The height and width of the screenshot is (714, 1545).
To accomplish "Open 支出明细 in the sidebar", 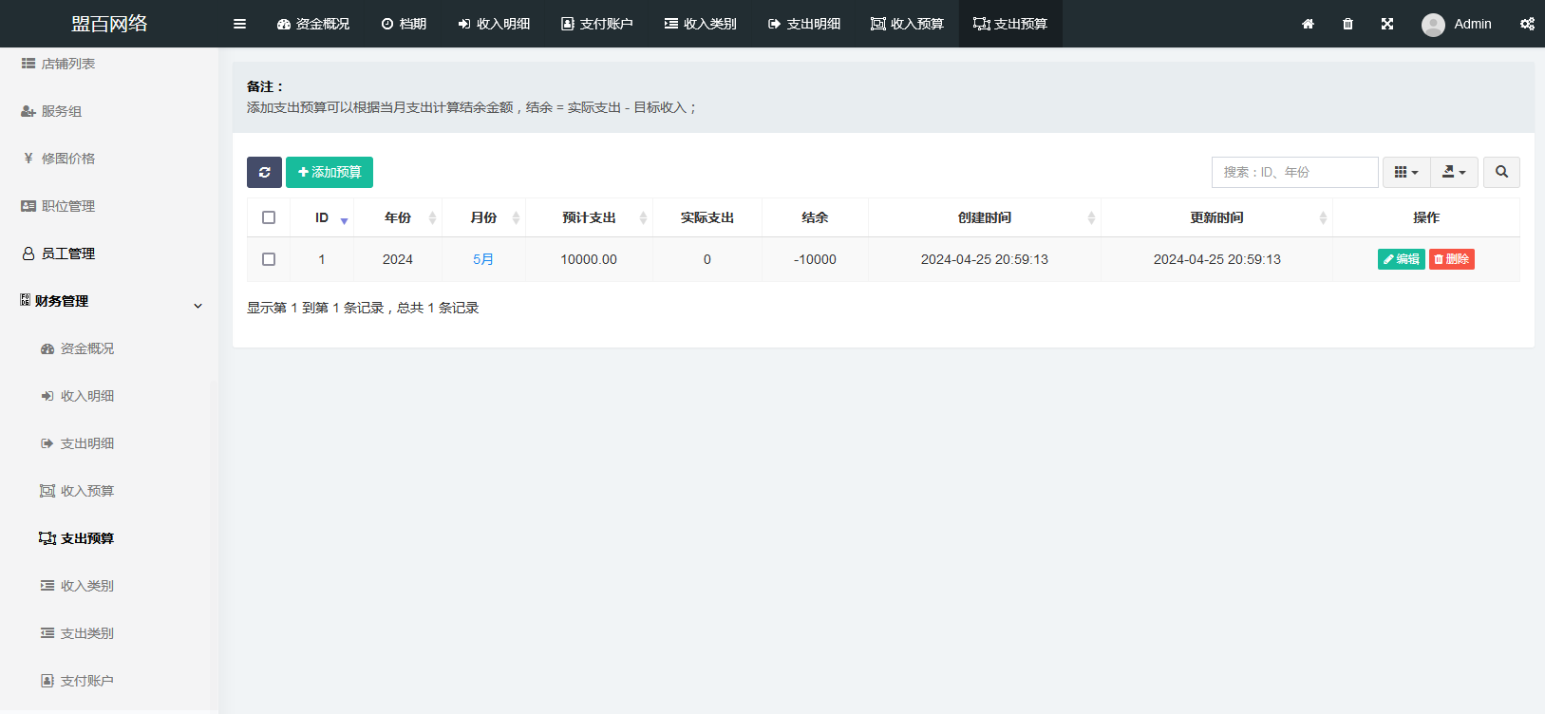I will [x=86, y=443].
